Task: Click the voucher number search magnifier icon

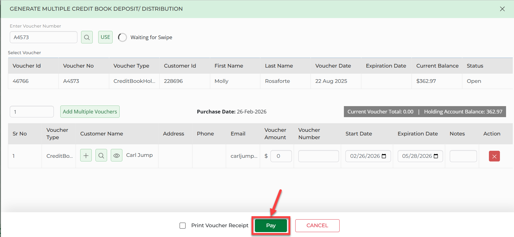Action: [x=87, y=37]
